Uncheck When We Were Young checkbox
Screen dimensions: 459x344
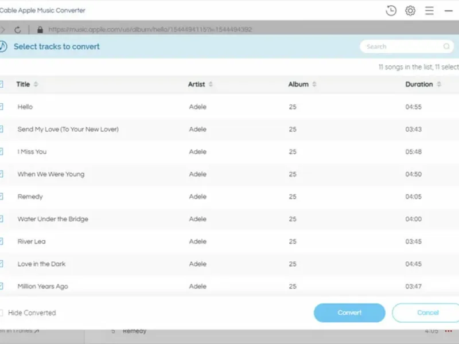[x=1, y=174]
